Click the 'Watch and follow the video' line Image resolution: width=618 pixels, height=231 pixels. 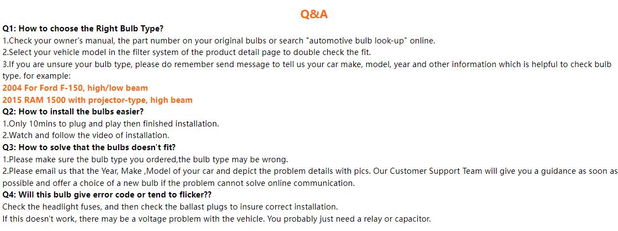(86, 135)
